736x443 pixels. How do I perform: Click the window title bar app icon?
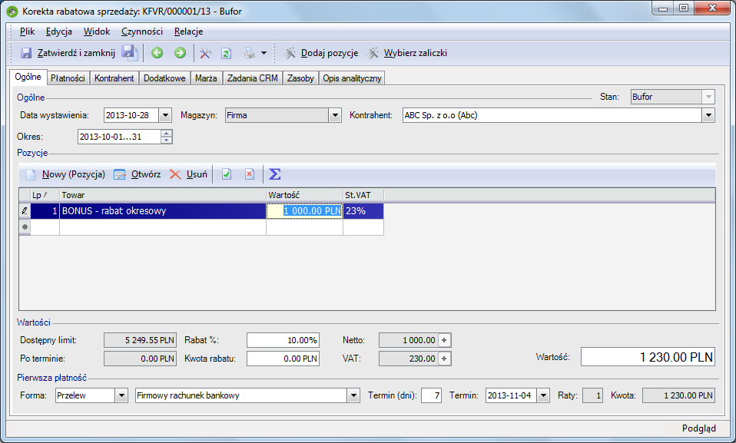(12, 12)
